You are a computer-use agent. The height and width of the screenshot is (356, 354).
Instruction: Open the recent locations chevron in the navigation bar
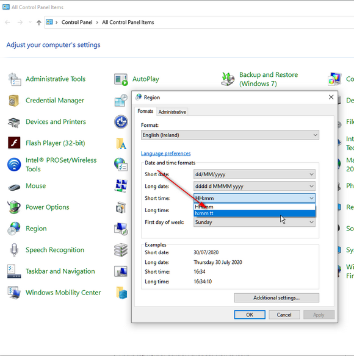coord(30,22)
